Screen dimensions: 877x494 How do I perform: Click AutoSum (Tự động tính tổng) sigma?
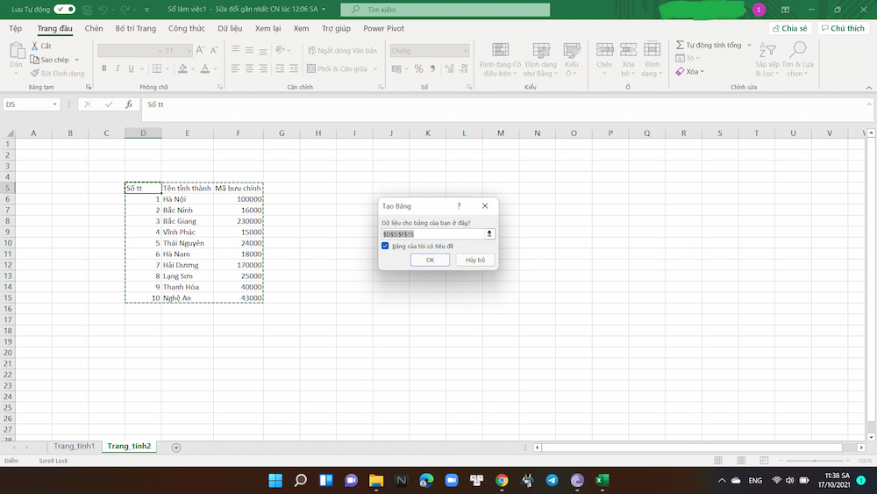[680, 45]
